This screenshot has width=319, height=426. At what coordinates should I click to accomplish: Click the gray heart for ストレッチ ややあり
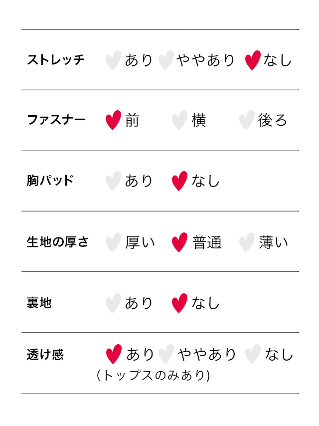click(166, 60)
